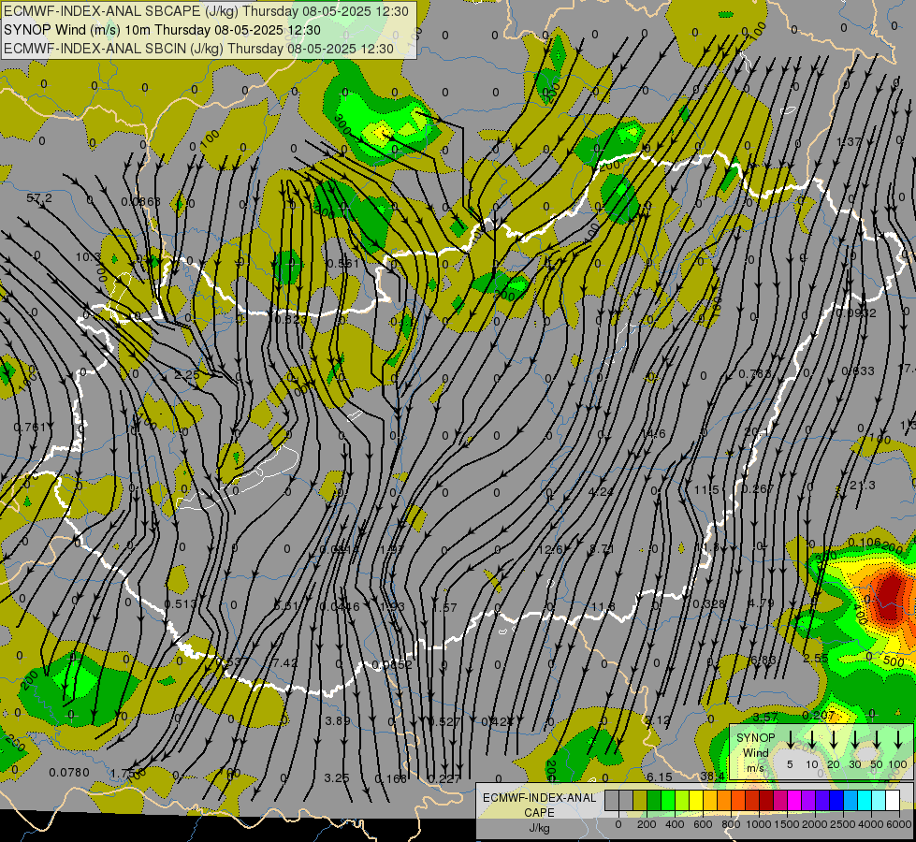Image resolution: width=916 pixels, height=842 pixels.
Task: Click the '57.2' value on the map
Action: (x=39, y=198)
